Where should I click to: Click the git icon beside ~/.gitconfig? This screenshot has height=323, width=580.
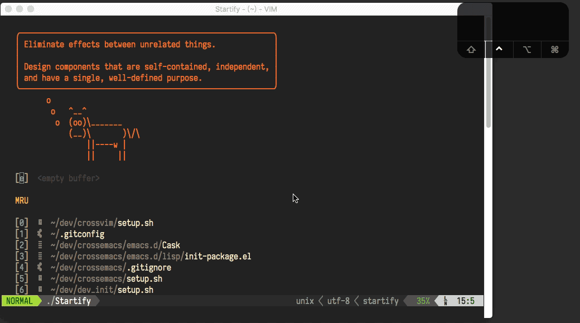40,233
